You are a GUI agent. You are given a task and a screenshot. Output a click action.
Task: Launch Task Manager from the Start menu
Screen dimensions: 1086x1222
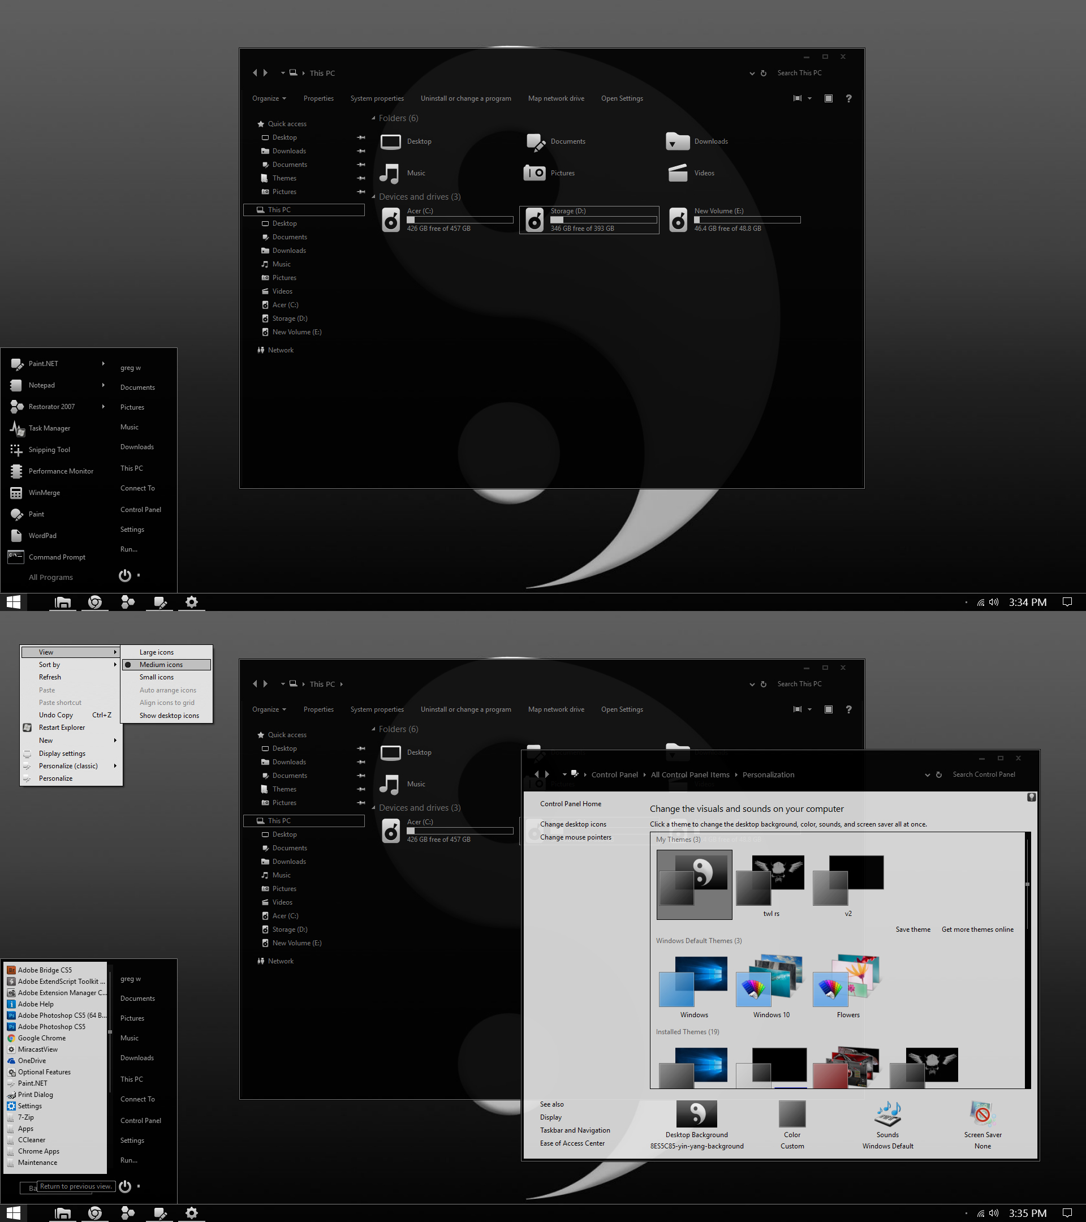click(x=50, y=428)
